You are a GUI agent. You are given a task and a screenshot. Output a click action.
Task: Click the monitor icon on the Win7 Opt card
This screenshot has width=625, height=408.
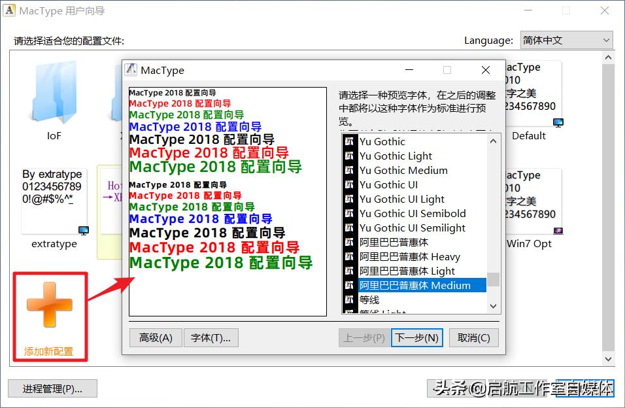pyautogui.click(x=558, y=229)
